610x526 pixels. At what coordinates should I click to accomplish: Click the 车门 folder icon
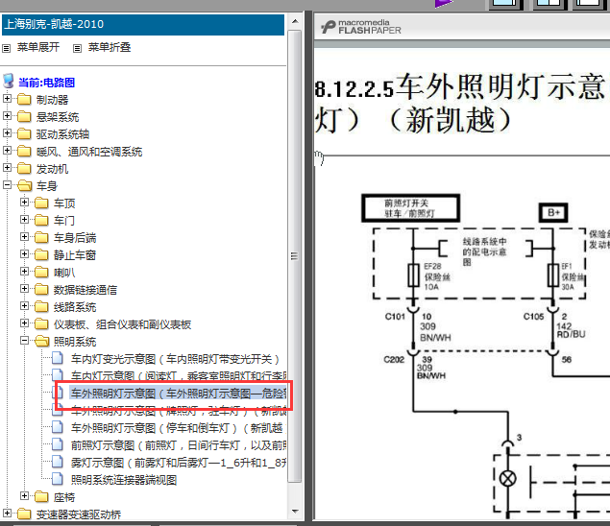click(x=41, y=221)
